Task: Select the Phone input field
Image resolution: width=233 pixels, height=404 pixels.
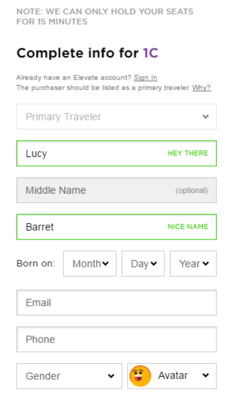Action: pos(117,339)
